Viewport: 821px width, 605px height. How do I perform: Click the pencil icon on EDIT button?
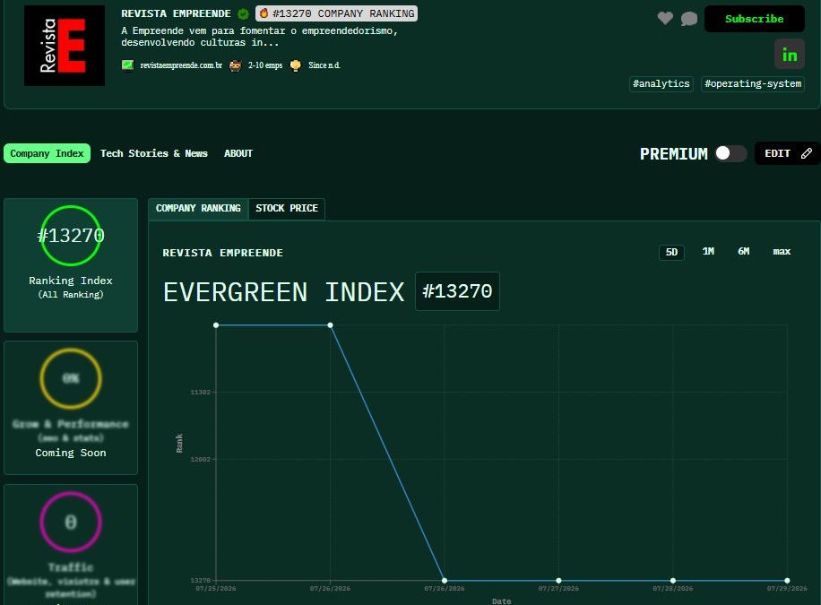(807, 153)
